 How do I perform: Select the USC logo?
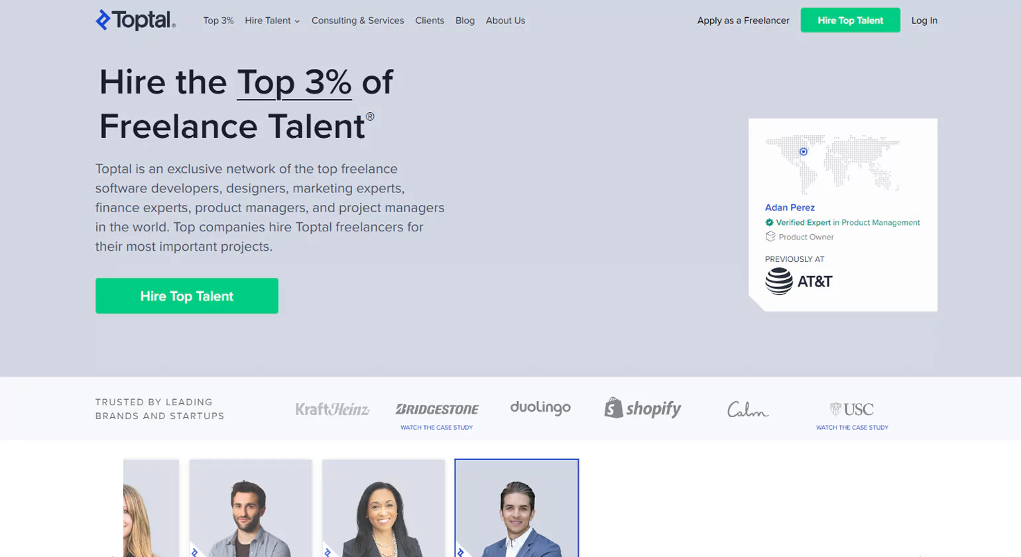coord(853,409)
